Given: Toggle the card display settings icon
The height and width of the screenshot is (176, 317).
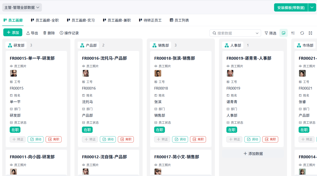Looking at the screenshot, I should click(x=283, y=33).
